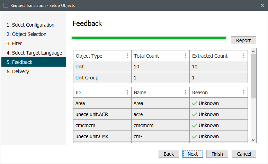
Task: Click the Report button
Action: 243,40
